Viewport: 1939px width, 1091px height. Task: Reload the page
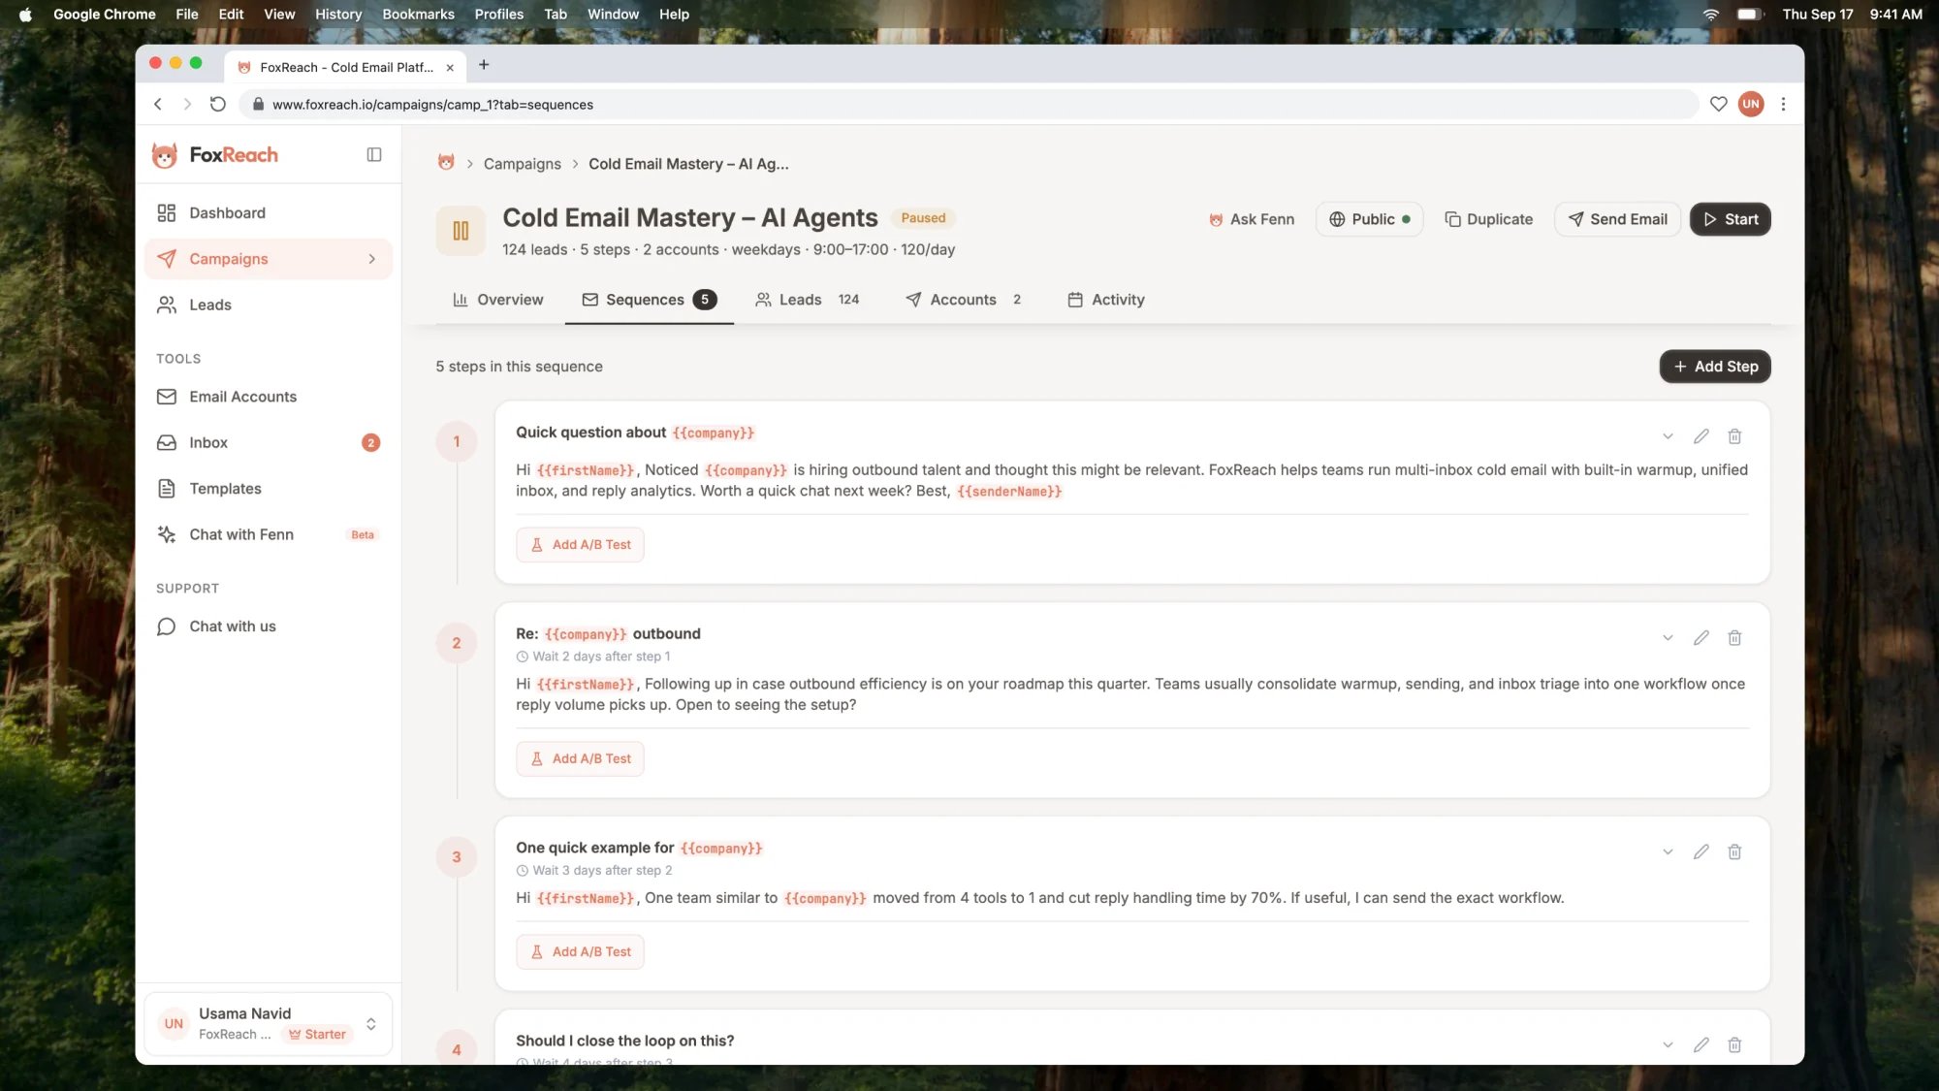218,104
